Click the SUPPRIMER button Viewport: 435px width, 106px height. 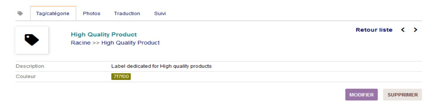tap(403, 95)
